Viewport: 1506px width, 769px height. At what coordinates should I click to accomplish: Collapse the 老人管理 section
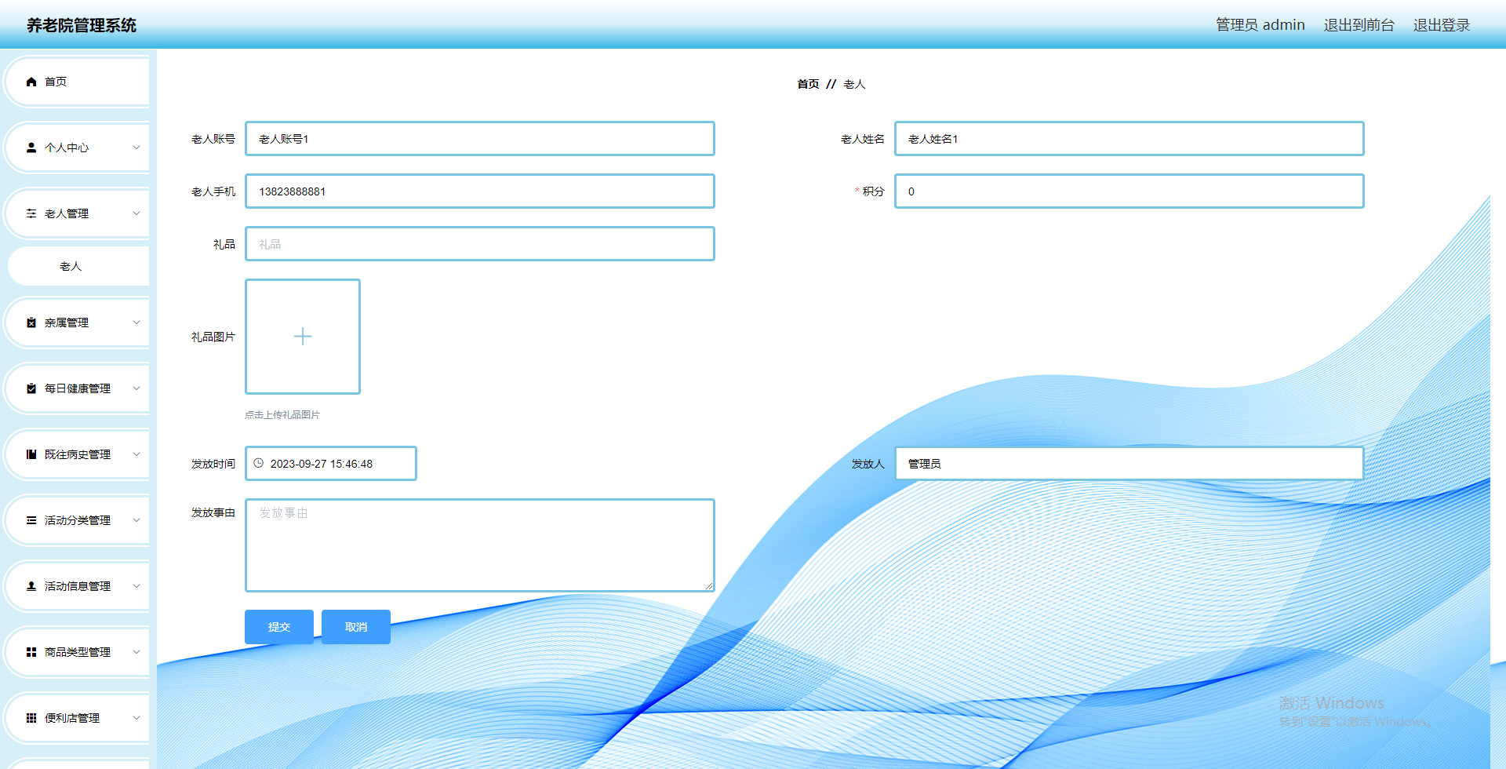[136, 213]
